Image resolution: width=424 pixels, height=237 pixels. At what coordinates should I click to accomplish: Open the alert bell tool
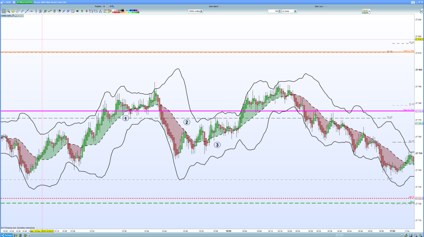tap(13, 11)
